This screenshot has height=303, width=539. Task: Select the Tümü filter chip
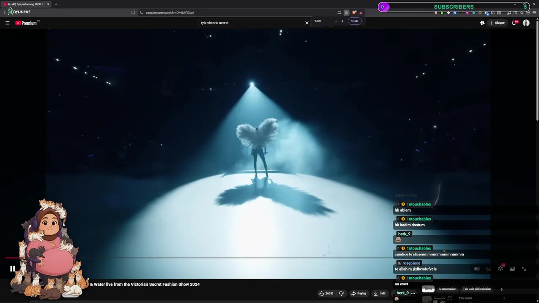coord(428,289)
